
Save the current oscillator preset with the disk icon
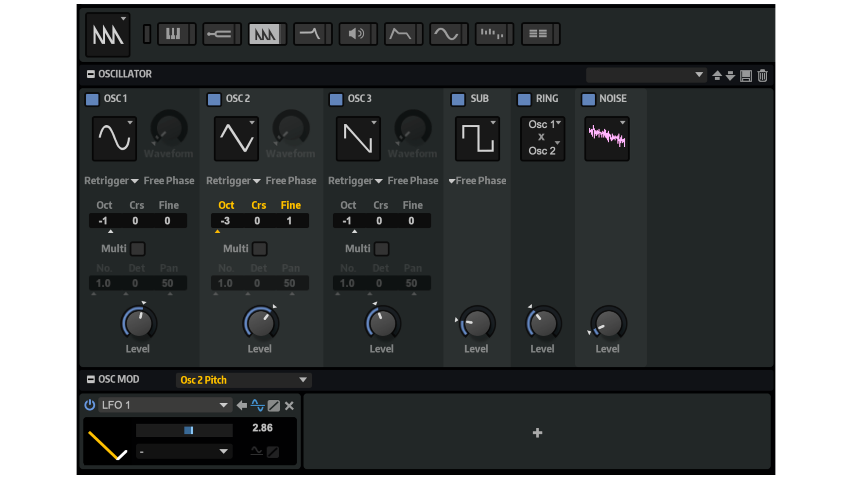tap(745, 75)
